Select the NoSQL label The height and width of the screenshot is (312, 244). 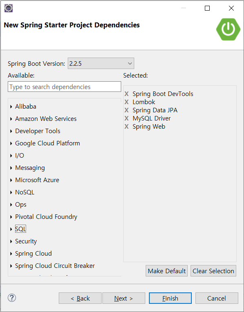tap(24, 192)
